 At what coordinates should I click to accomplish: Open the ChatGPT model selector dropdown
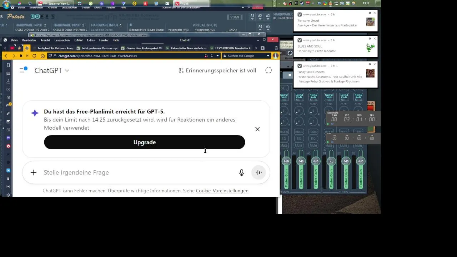(x=52, y=70)
